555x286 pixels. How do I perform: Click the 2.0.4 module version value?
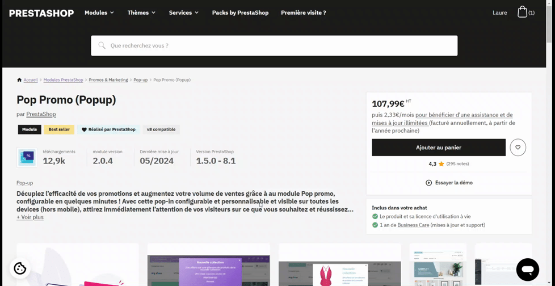tap(103, 161)
